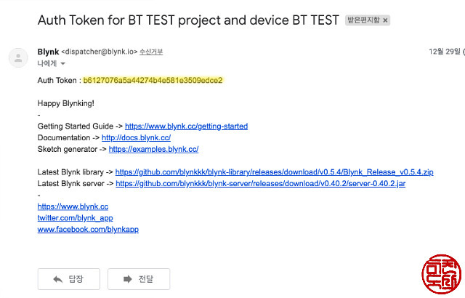Click the red seal stamp logo
465x298 pixels.
tap(441, 274)
